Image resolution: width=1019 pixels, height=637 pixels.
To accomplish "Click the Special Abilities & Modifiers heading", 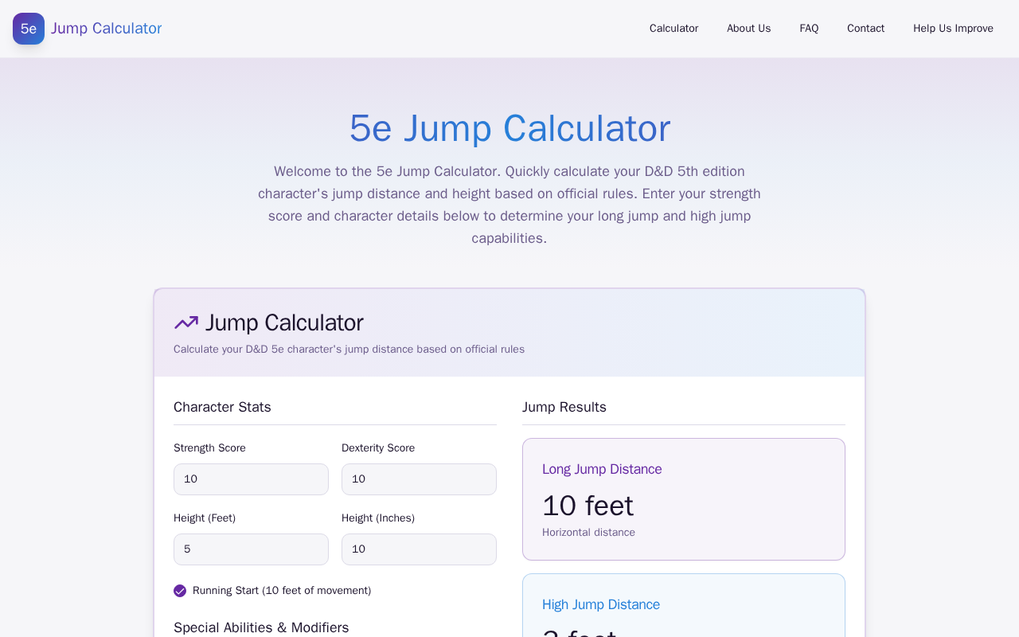I will click(261, 627).
